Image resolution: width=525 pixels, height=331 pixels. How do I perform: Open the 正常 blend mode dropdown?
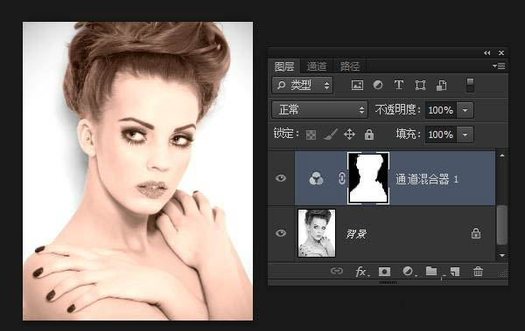click(319, 110)
